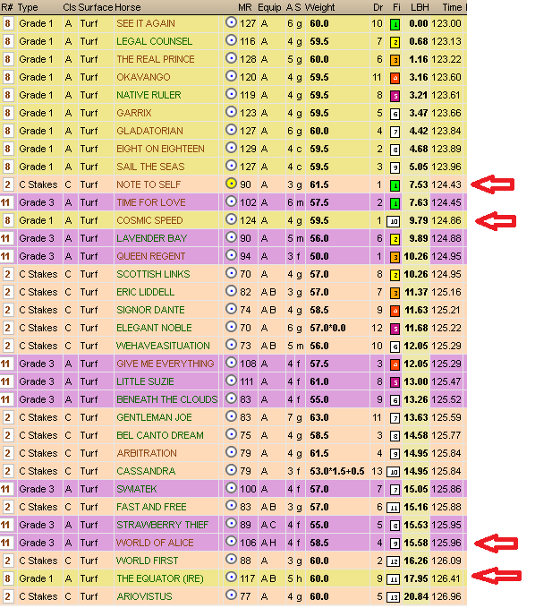The image size is (552, 608).
Task: Sort by the Horse column header
Action: pos(128,7)
